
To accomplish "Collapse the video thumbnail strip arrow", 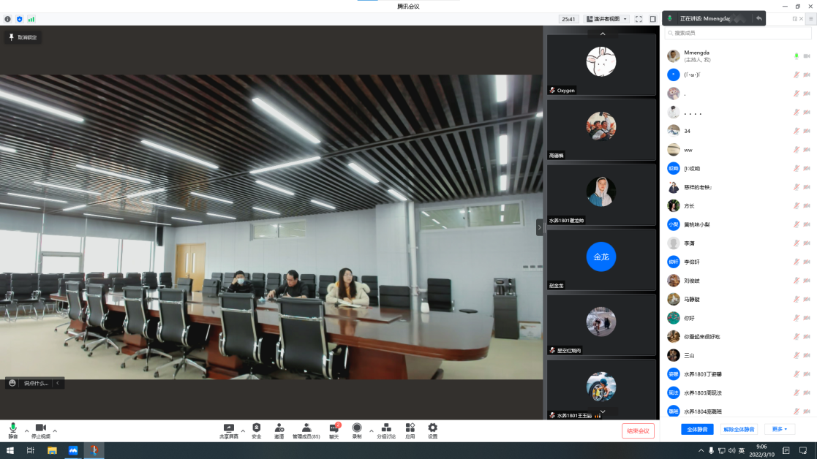I will pos(540,227).
